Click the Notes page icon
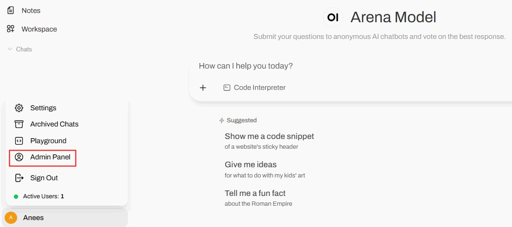512x227 pixels. (x=11, y=10)
